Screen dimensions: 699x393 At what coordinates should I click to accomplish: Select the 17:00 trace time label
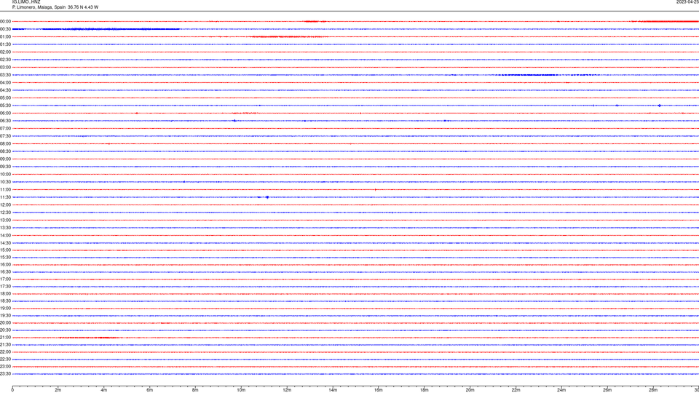coord(5,279)
